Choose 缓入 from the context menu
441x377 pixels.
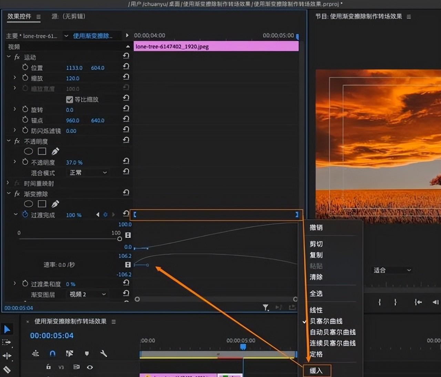316,371
